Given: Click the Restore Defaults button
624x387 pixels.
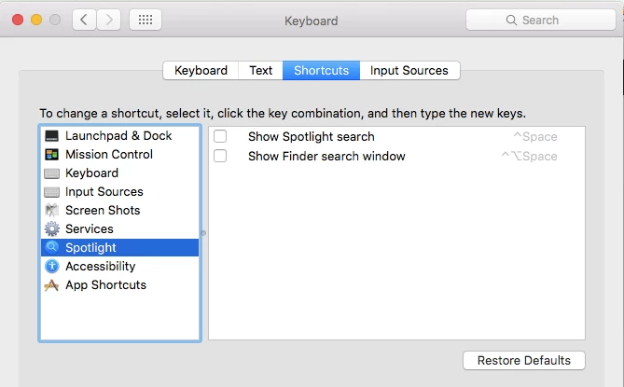Looking at the screenshot, I should 523,361.
